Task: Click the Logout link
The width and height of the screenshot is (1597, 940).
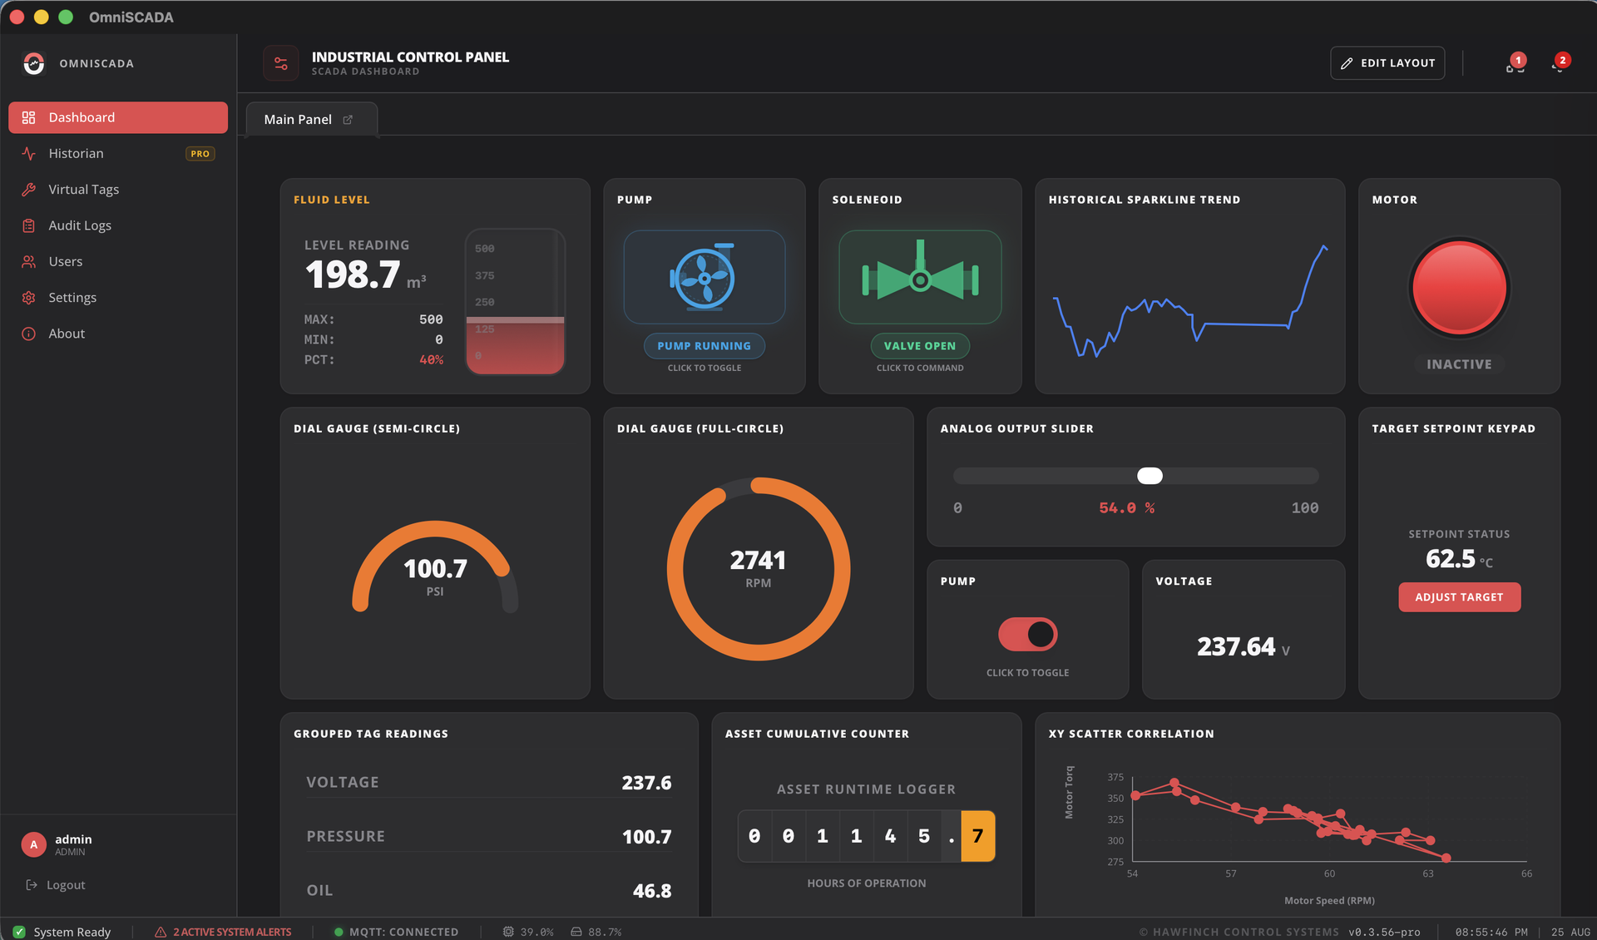Action: 56,885
